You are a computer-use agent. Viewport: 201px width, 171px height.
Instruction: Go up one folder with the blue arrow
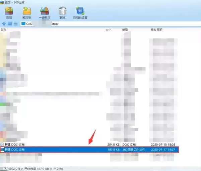pos(4,24)
